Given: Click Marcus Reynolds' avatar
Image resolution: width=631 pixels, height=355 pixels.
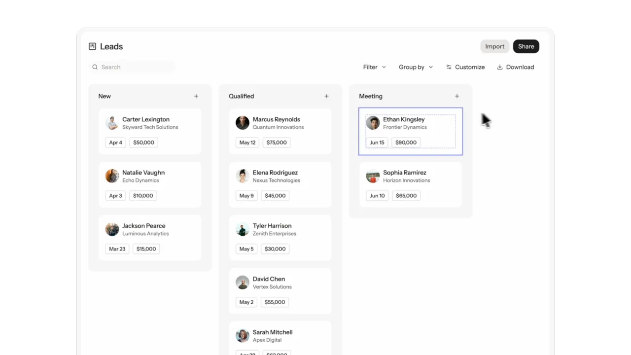Looking at the screenshot, I should pos(243,123).
